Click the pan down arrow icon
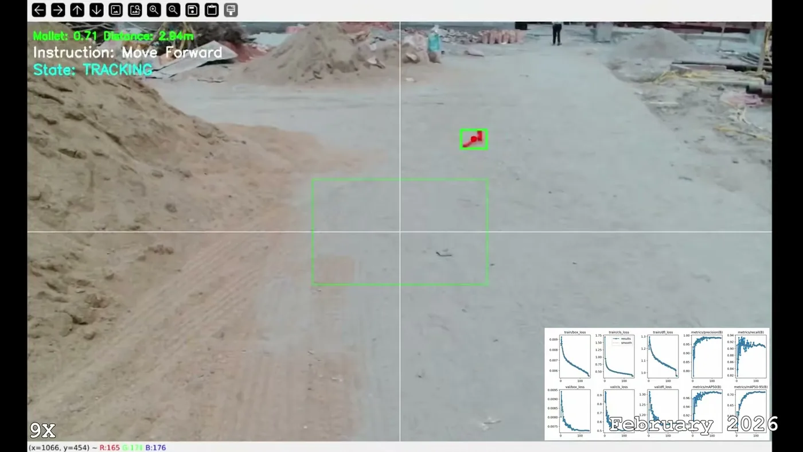The width and height of the screenshot is (803, 452). (96, 10)
